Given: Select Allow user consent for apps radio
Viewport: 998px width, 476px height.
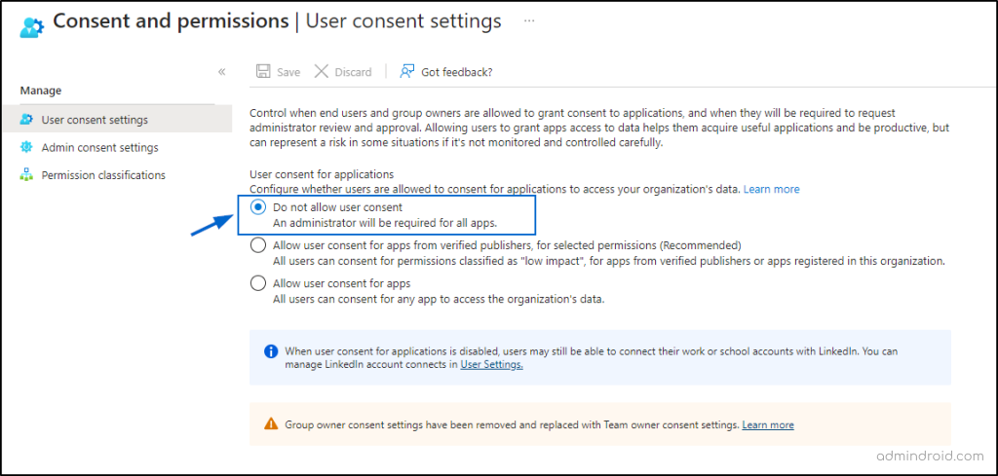Looking at the screenshot, I should [257, 283].
